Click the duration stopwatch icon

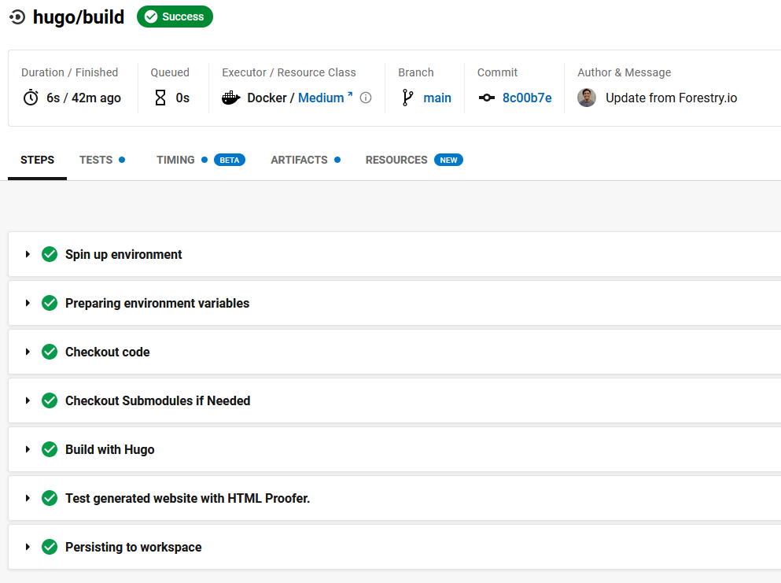pyautogui.click(x=31, y=98)
